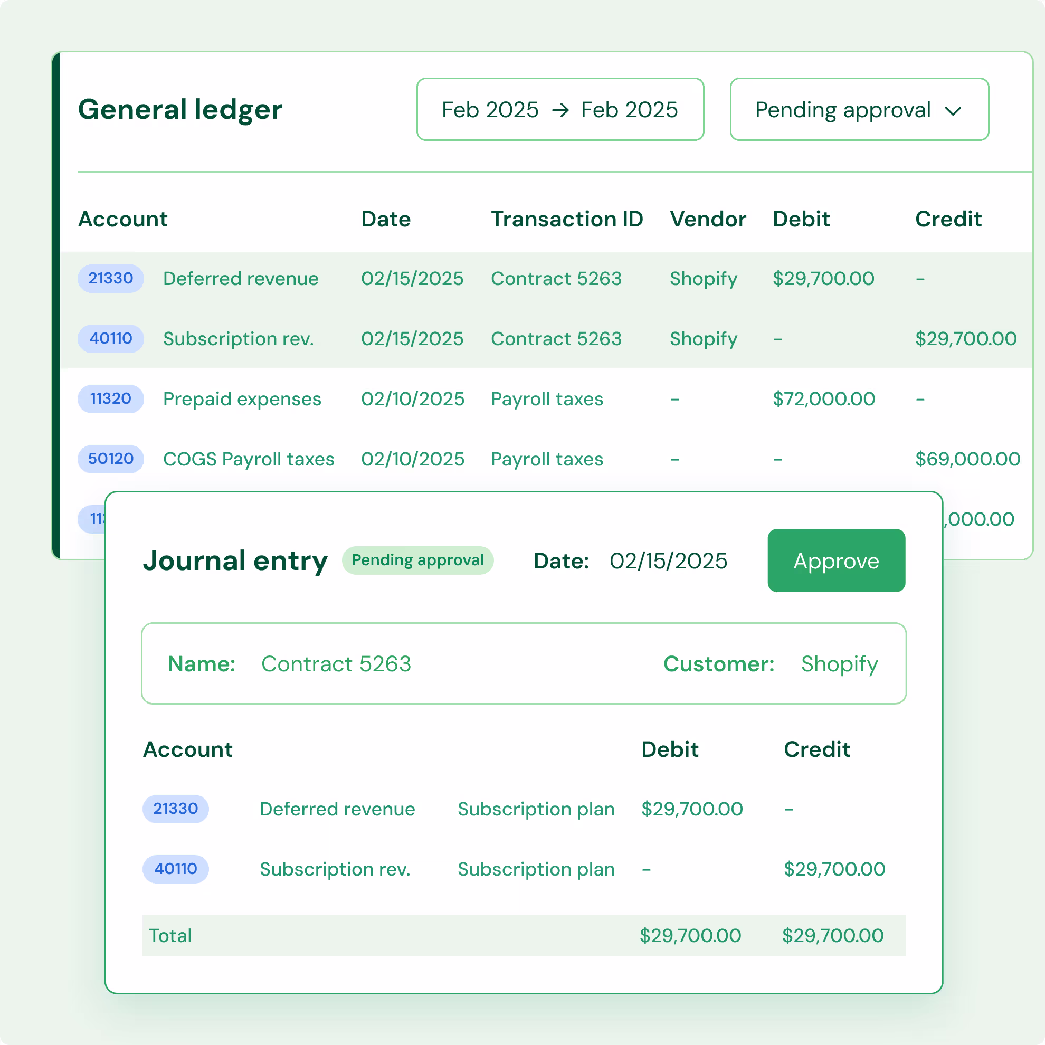The image size is (1045, 1045).
Task: Open the Pending approval filter dropdown
Action: [x=858, y=110]
